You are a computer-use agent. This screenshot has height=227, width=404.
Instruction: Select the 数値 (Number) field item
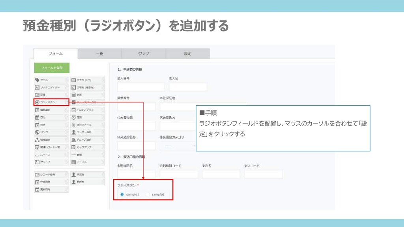click(x=51, y=95)
